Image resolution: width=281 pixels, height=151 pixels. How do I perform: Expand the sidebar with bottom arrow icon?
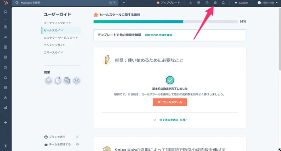coord(5,146)
